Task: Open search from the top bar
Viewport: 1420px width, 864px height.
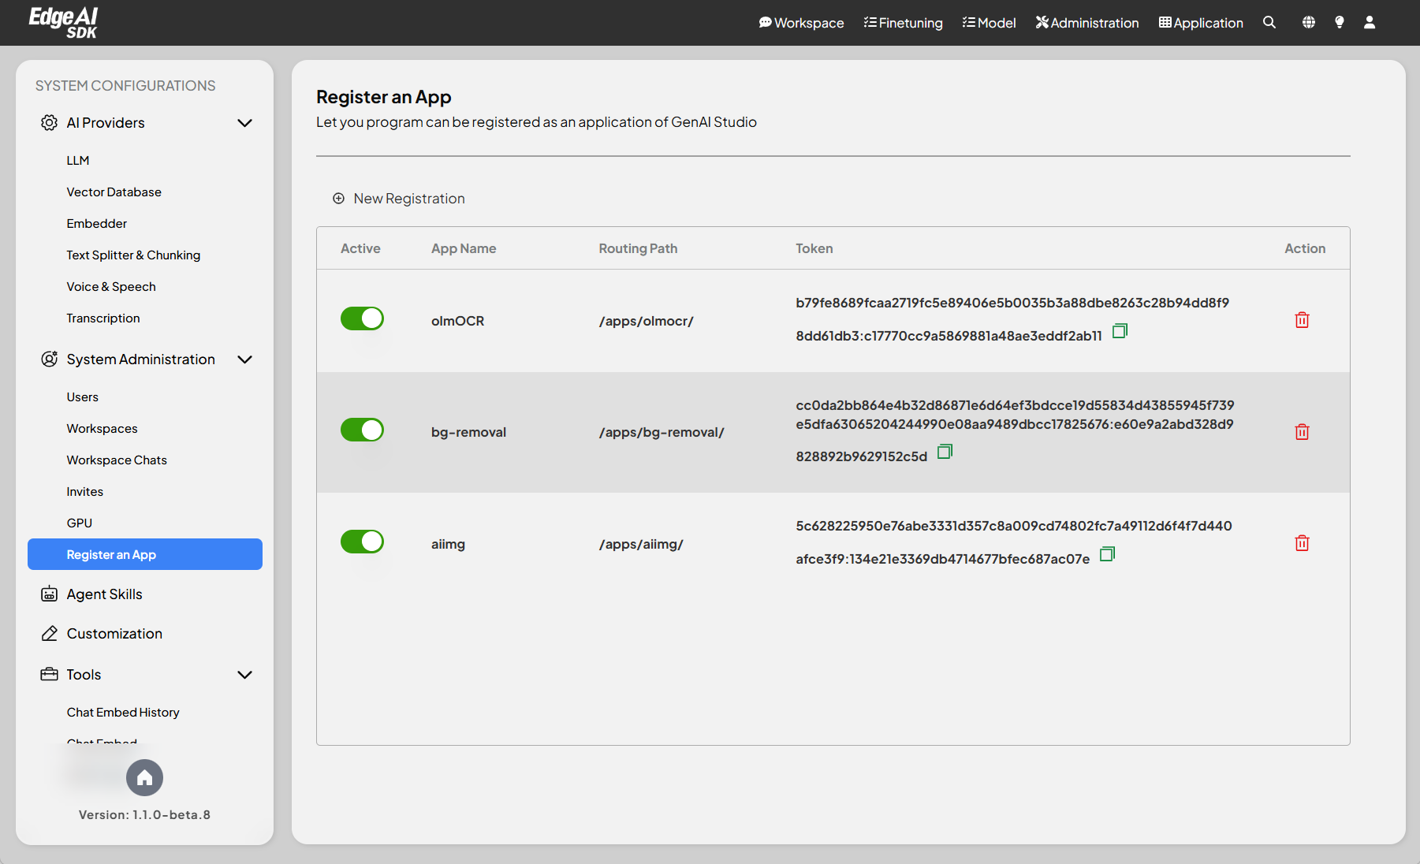Action: [1269, 23]
